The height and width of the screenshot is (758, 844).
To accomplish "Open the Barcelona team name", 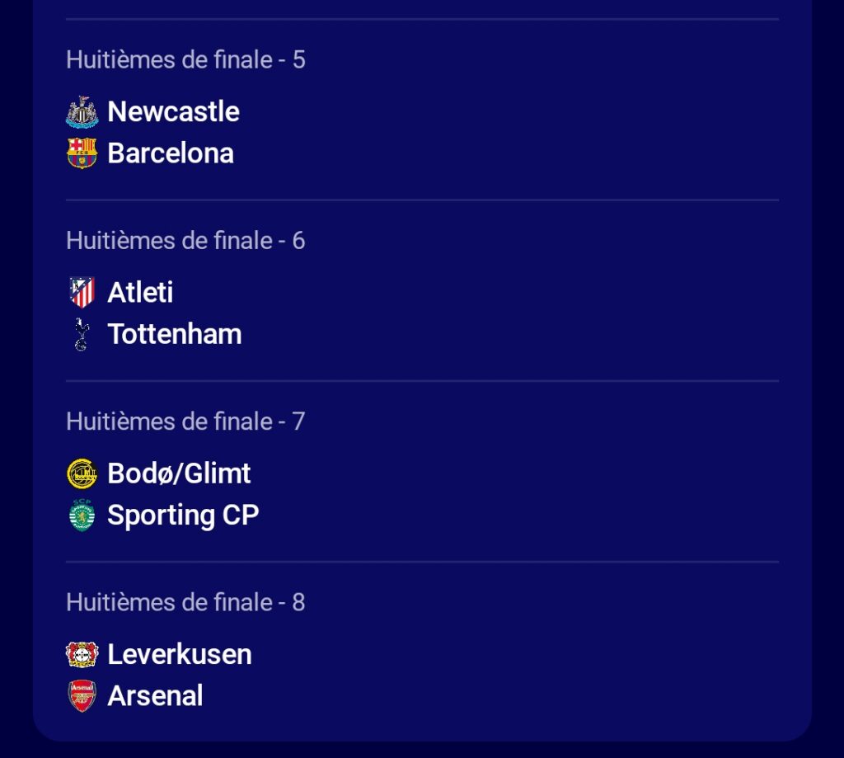I will point(171,153).
